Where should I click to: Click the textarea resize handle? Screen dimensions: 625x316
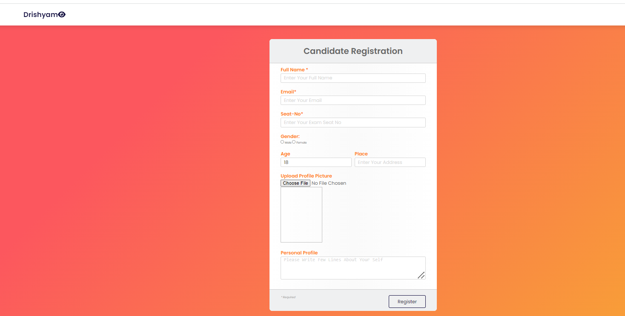(422, 276)
